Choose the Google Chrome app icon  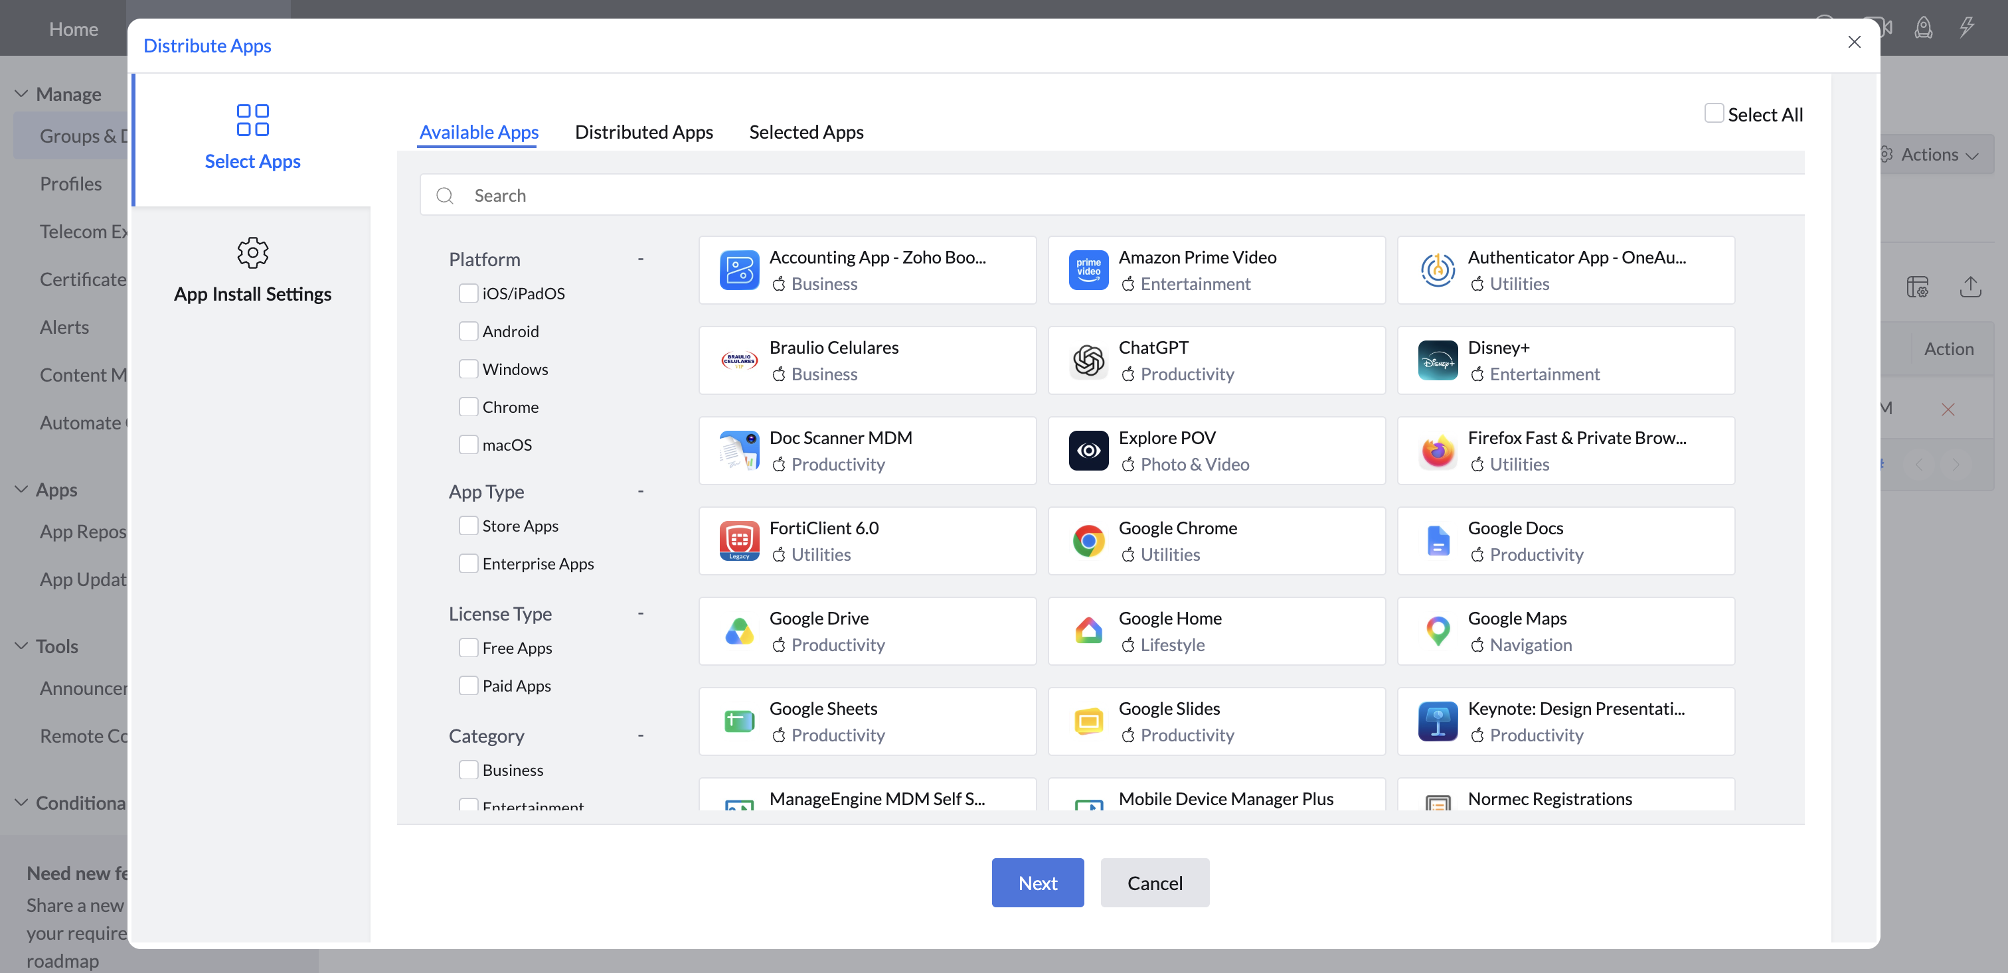click(1088, 542)
